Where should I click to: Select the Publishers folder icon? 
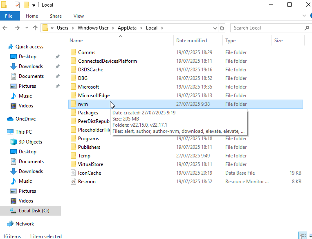point(73,147)
